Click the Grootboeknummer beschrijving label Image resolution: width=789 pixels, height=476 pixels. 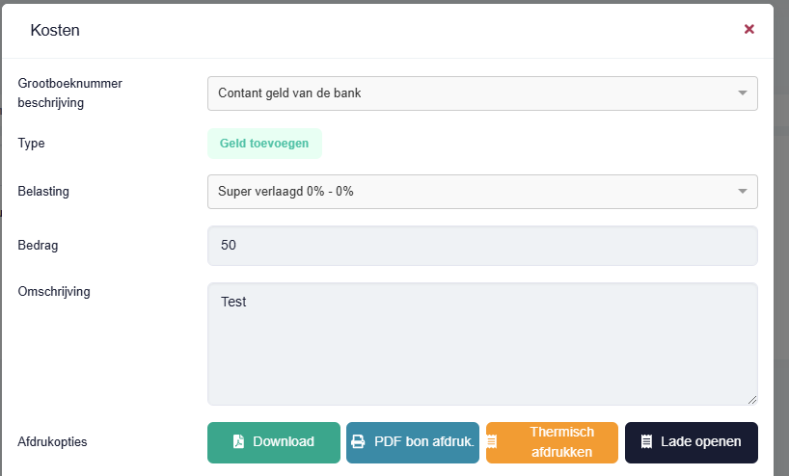[x=70, y=93]
